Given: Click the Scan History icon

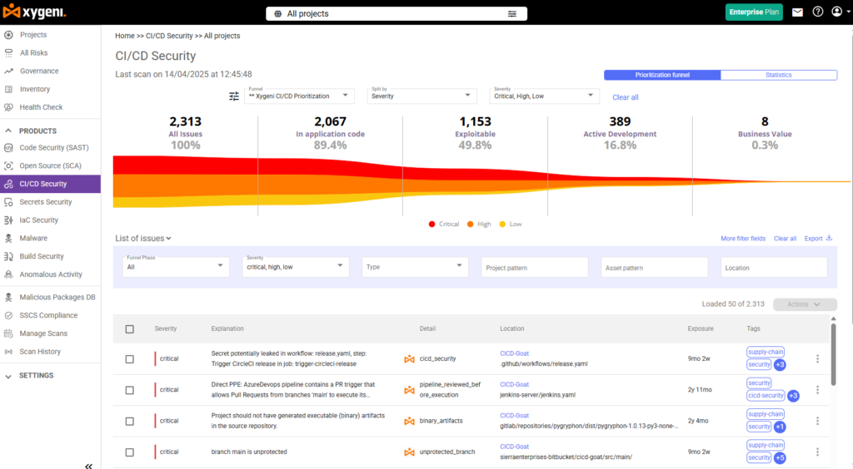Looking at the screenshot, I should point(8,352).
